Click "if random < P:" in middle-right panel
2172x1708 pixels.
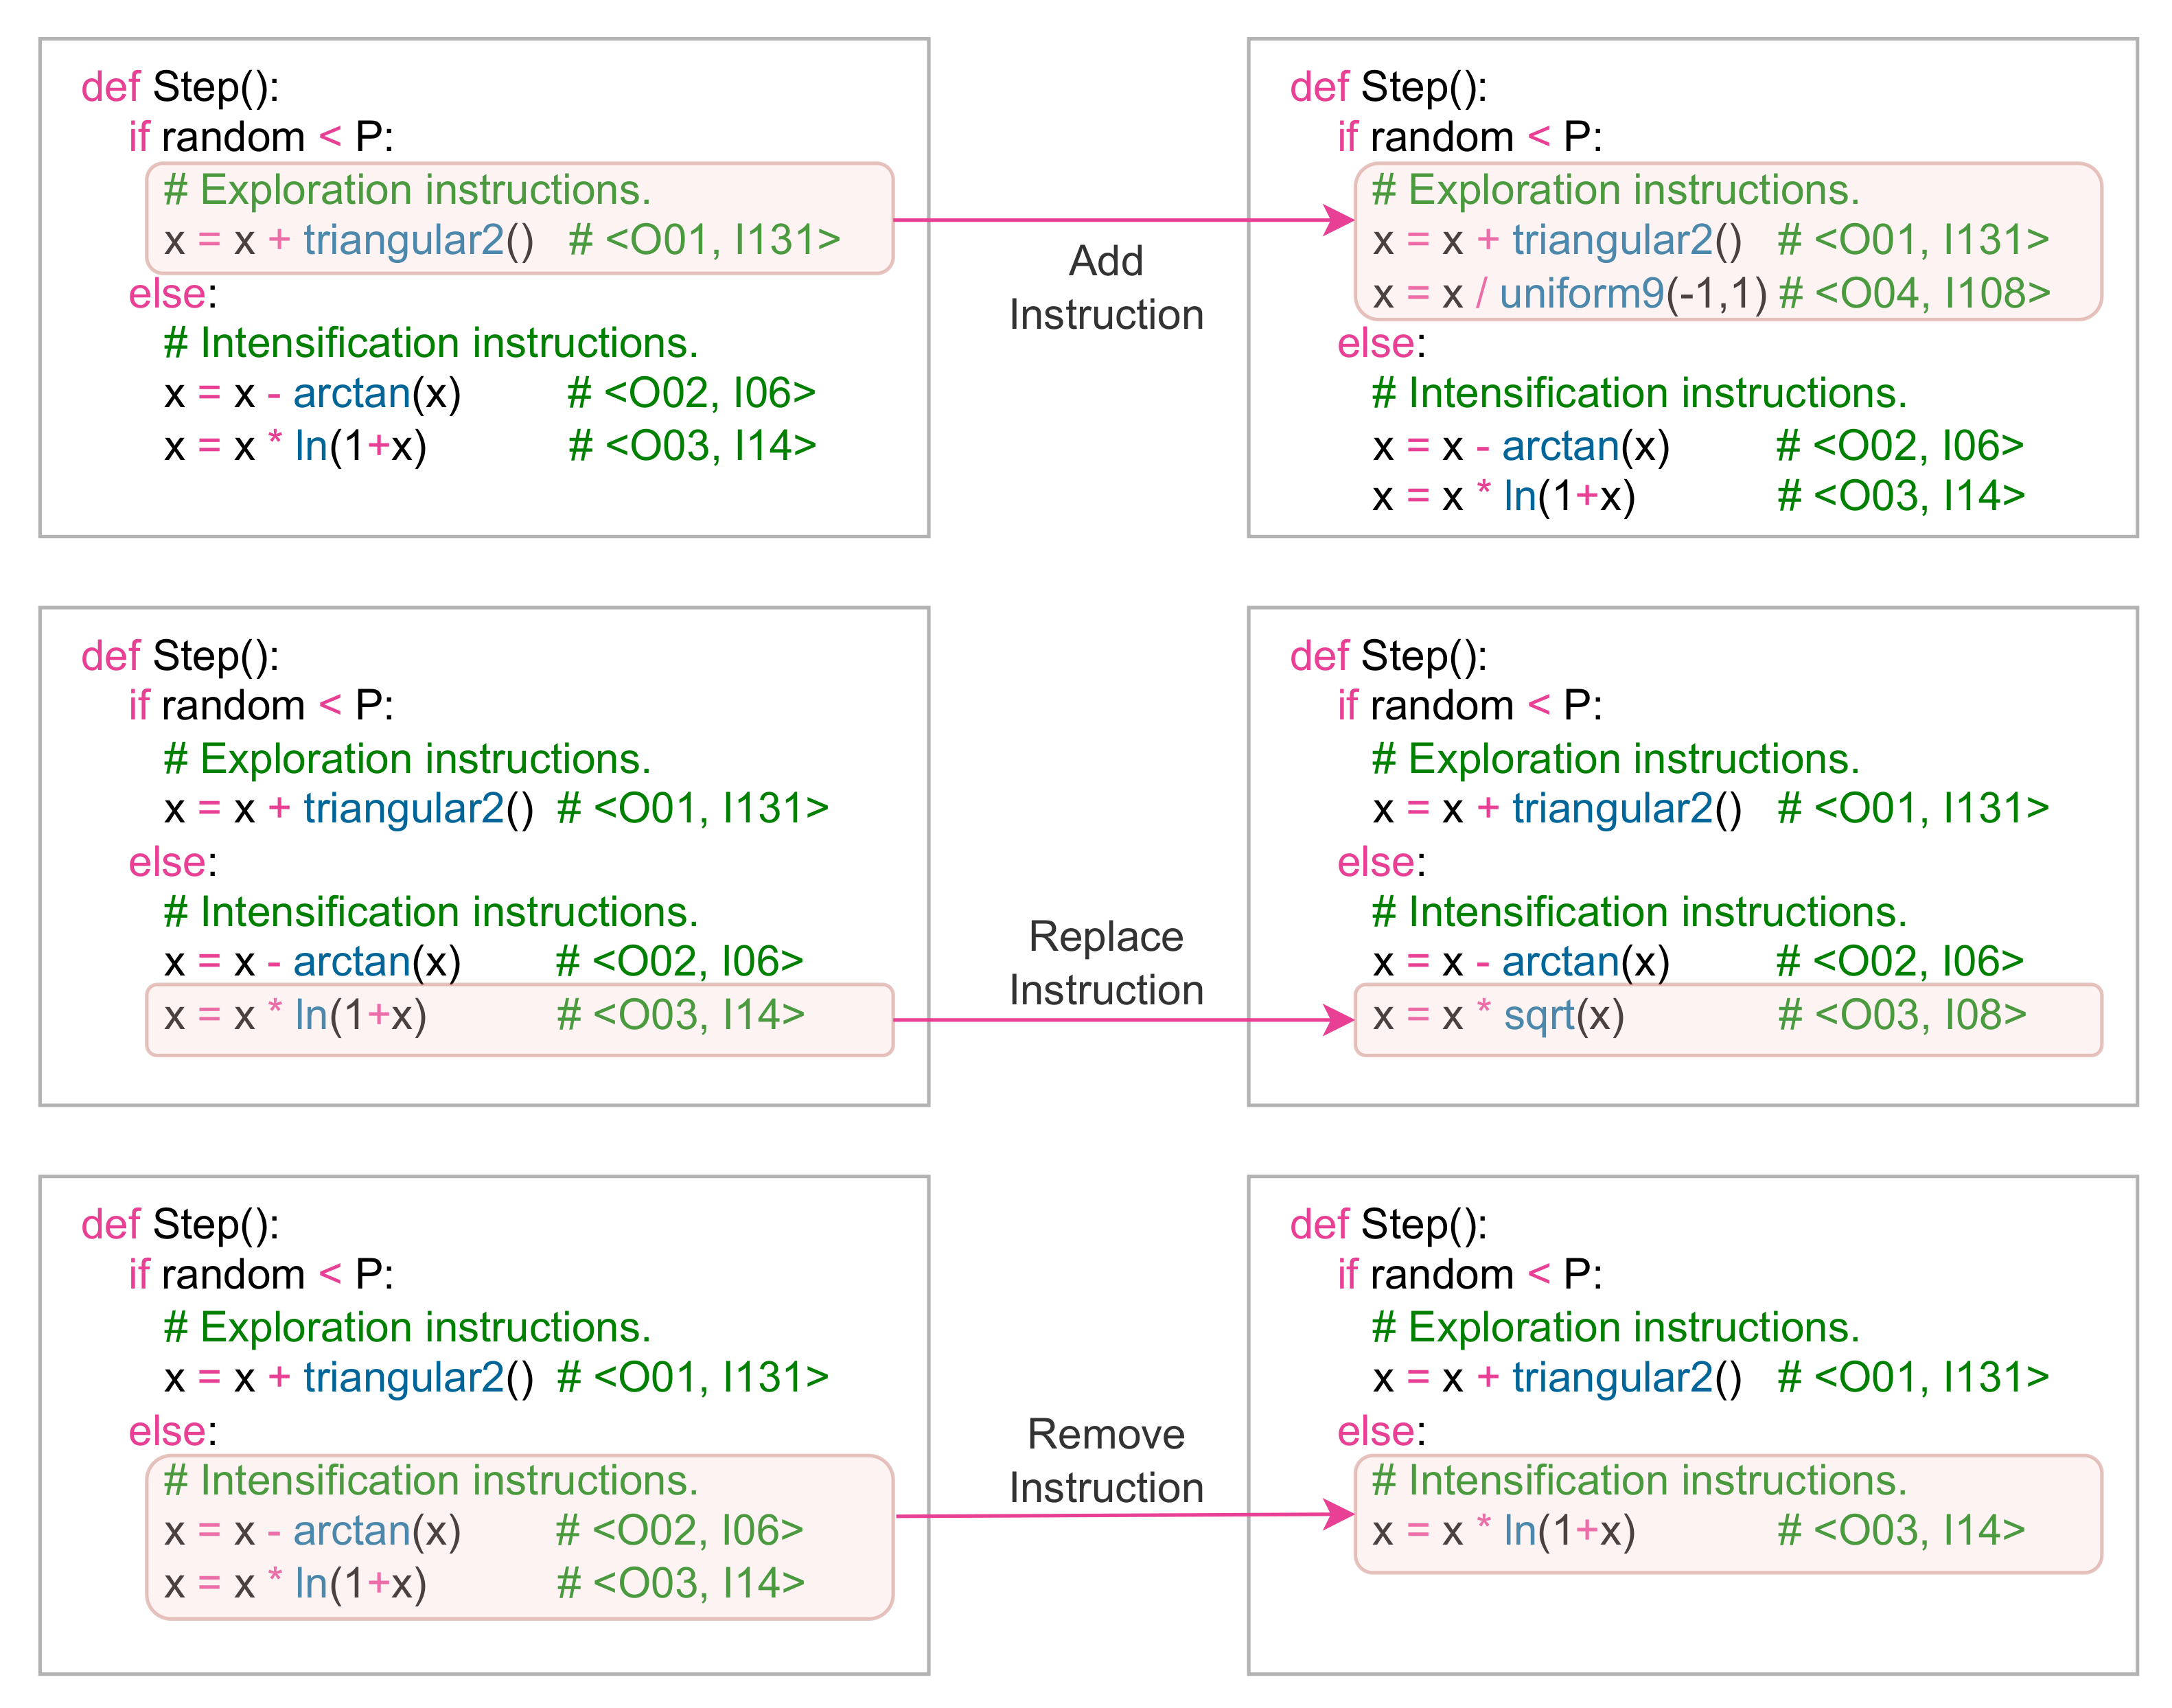coord(1469,706)
